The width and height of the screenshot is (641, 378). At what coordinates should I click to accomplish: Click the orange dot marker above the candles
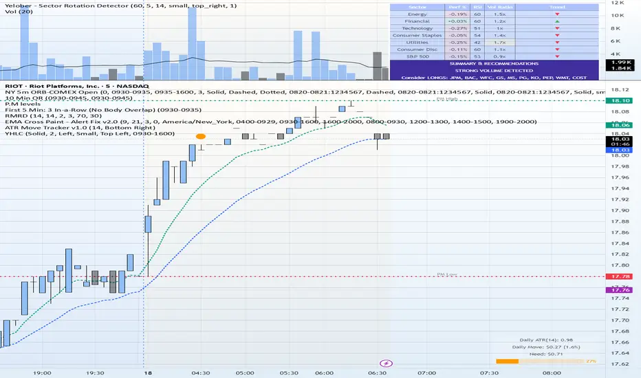(200, 137)
